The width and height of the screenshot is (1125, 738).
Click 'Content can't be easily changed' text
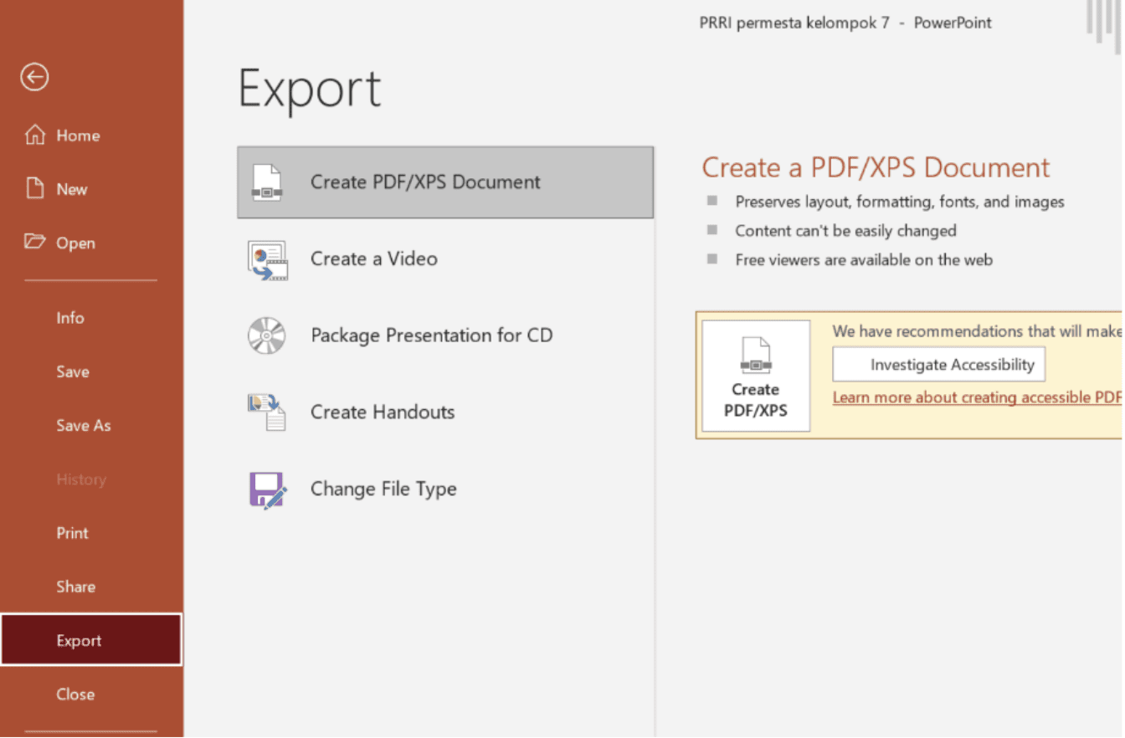(845, 231)
